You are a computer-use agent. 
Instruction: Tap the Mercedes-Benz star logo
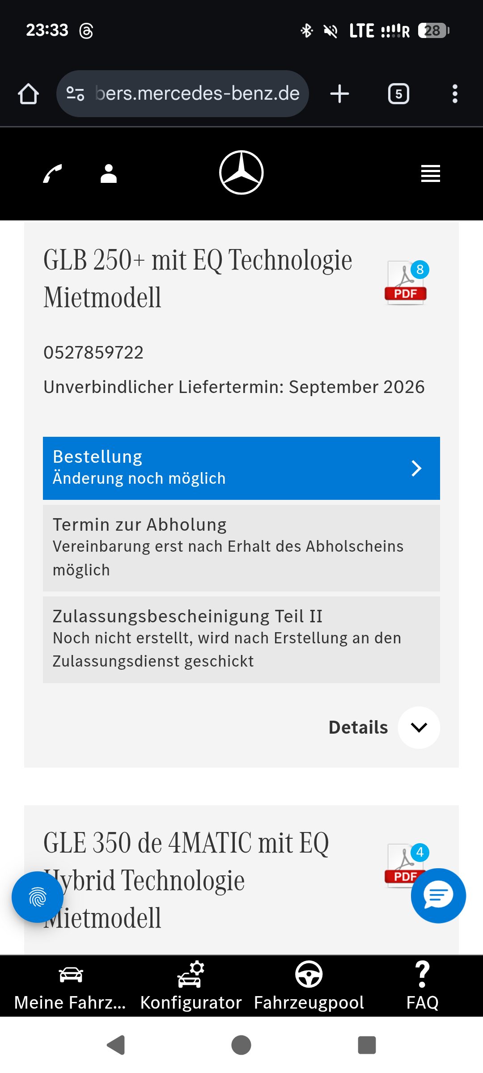241,173
